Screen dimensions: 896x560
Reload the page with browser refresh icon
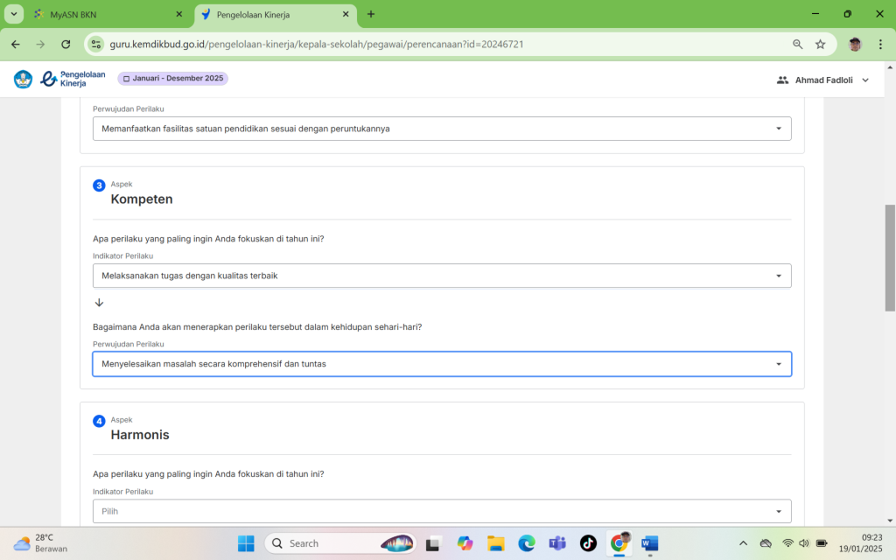pos(66,44)
